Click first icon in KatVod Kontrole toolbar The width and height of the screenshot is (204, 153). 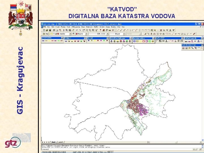186,41
